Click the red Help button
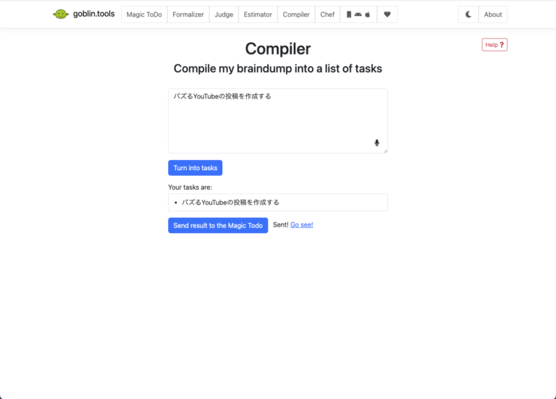The width and height of the screenshot is (556, 399). pos(494,45)
